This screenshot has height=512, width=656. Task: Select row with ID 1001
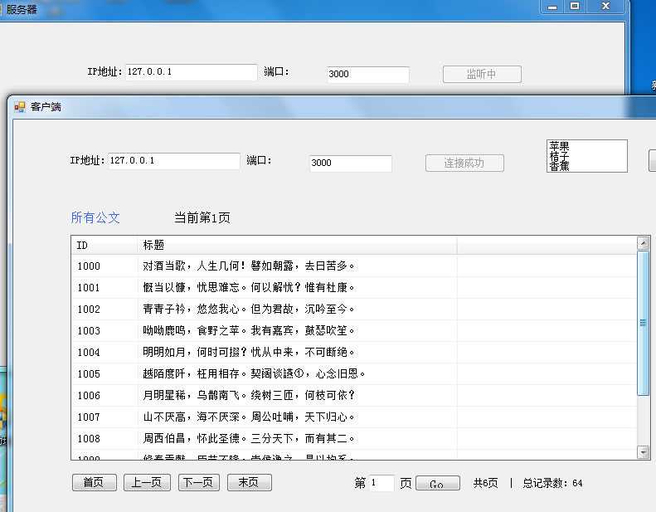click(354, 288)
